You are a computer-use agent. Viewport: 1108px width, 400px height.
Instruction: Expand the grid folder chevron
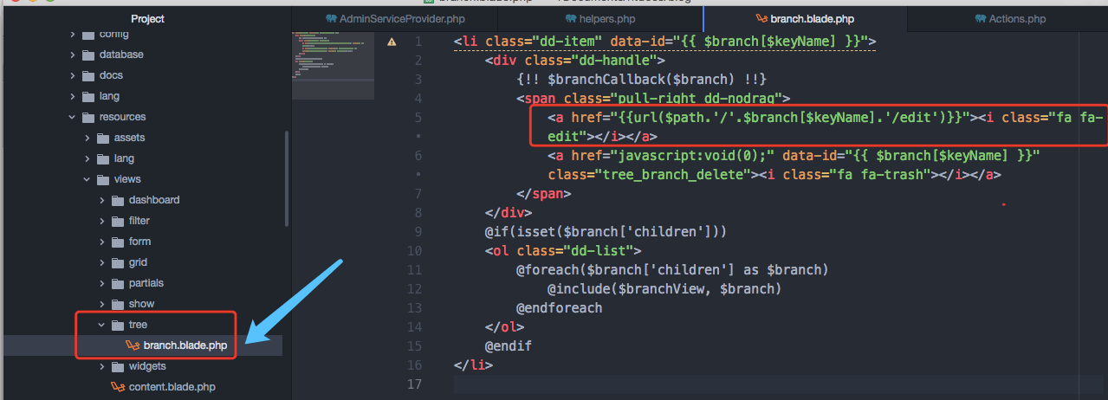click(102, 262)
